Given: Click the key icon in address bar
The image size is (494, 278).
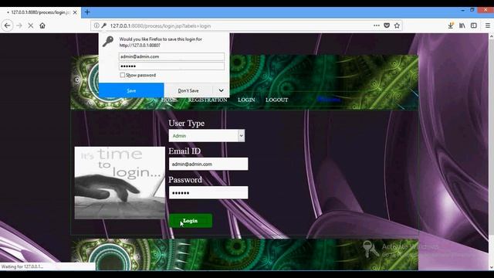Looking at the screenshot, I should point(104,25).
